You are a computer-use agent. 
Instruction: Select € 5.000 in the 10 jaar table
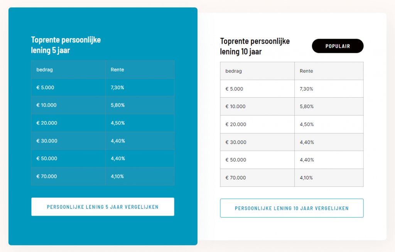(x=234, y=89)
